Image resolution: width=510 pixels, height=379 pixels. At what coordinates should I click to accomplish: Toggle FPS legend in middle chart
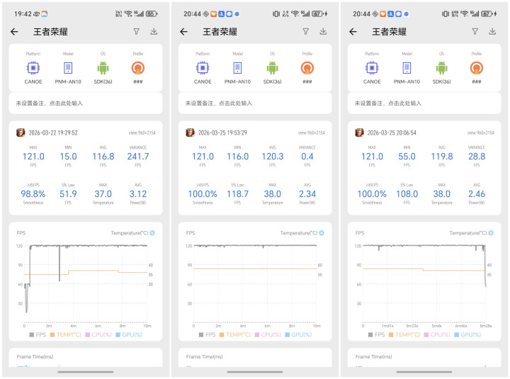click(x=207, y=335)
